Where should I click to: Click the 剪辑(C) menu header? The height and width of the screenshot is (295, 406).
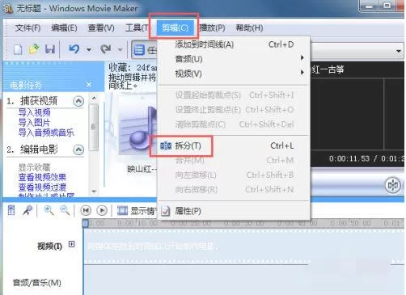(175, 27)
